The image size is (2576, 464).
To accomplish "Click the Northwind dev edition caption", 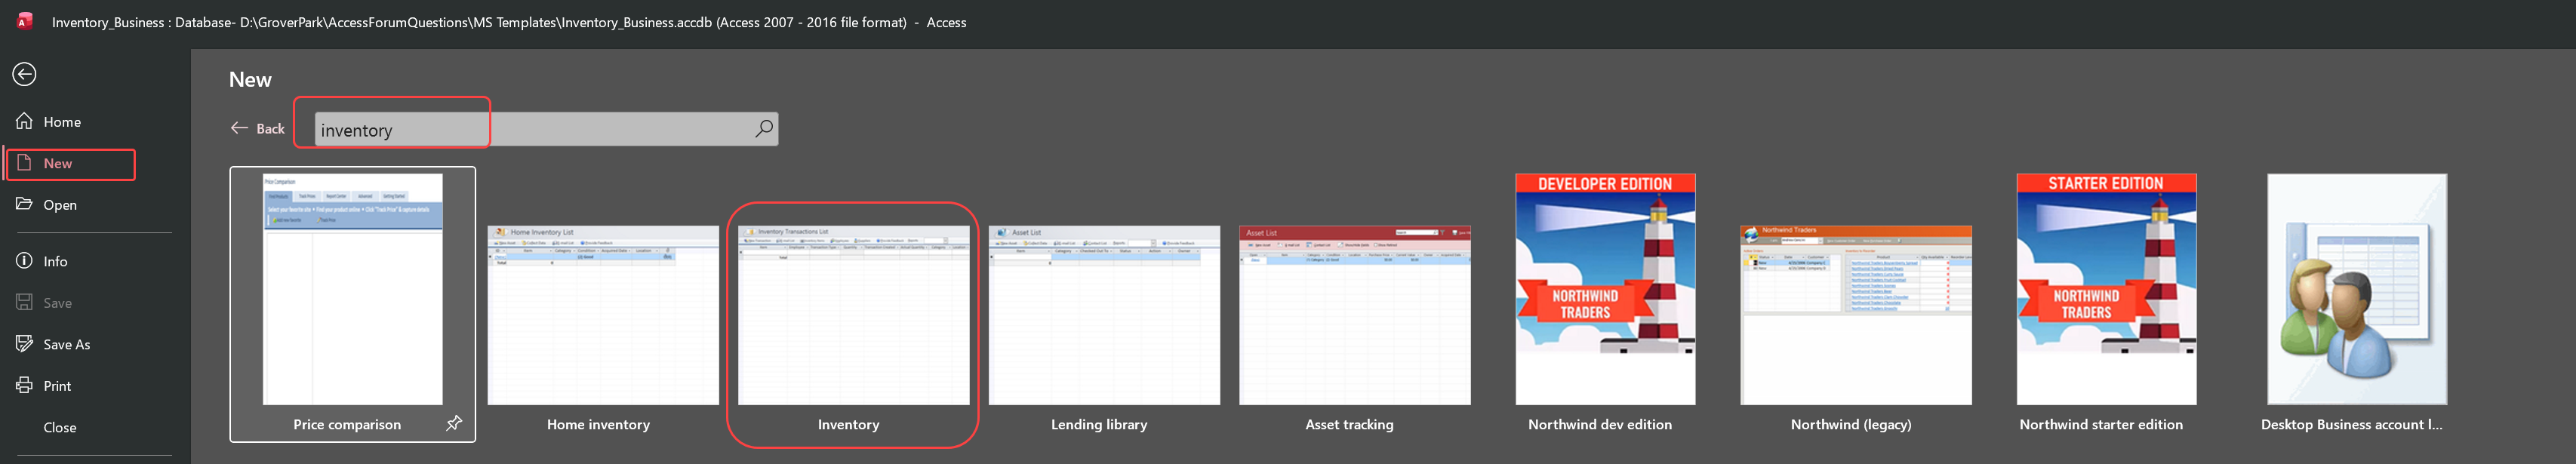I will click(x=1600, y=425).
